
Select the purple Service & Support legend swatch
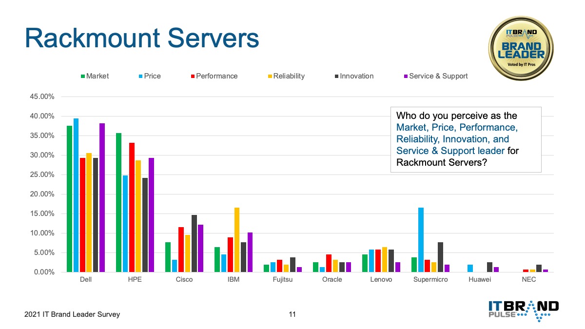tap(406, 76)
